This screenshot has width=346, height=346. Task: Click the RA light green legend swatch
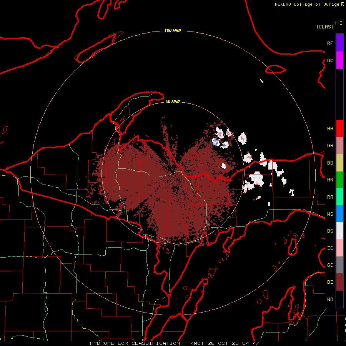(x=339, y=197)
